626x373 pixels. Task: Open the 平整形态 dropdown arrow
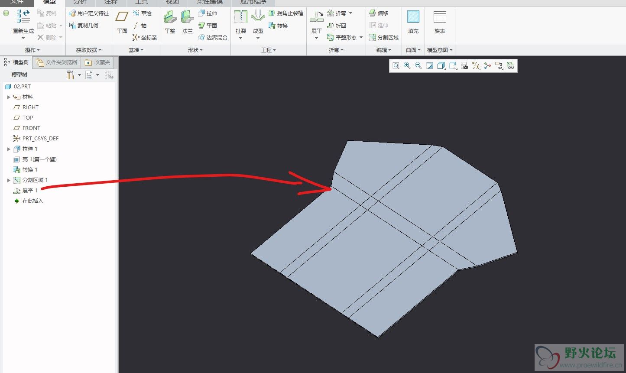(x=361, y=38)
